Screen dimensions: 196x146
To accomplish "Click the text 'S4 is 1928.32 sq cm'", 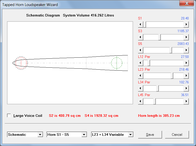I will pyautogui.click(x=102, y=116).
